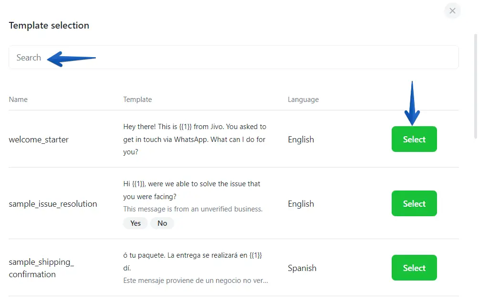The height and width of the screenshot is (301, 479).
Task: Close the Template selection dialog
Action: coord(452,11)
